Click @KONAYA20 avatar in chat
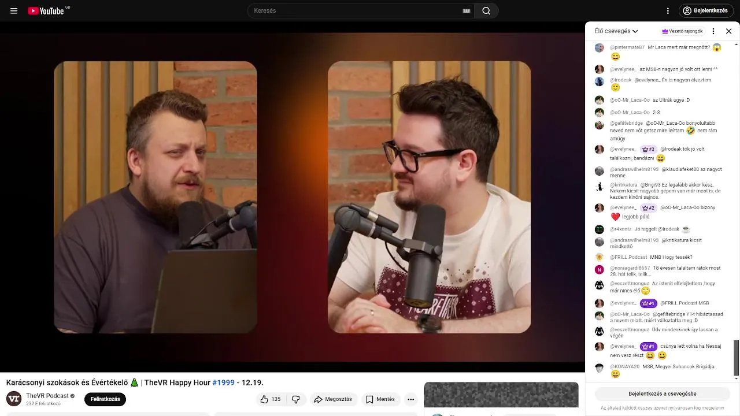The width and height of the screenshot is (740, 416). [600, 368]
